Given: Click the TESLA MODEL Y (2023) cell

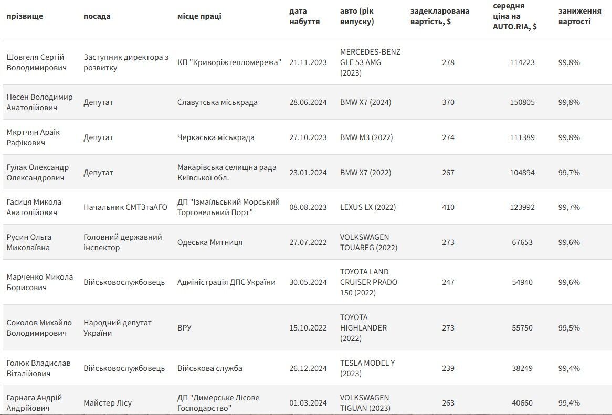Looking at the screenshot, I should tap(367, 368).
